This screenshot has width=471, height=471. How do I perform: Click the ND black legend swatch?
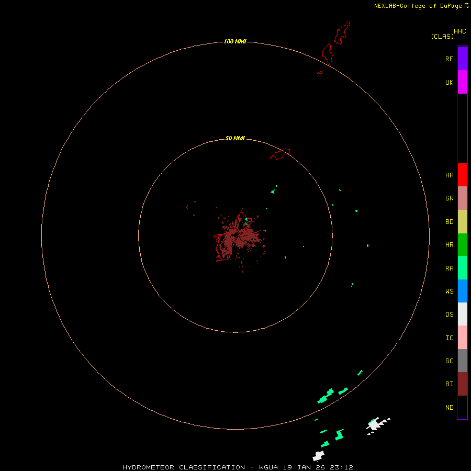pyautogui.click(x=462, y=407)
